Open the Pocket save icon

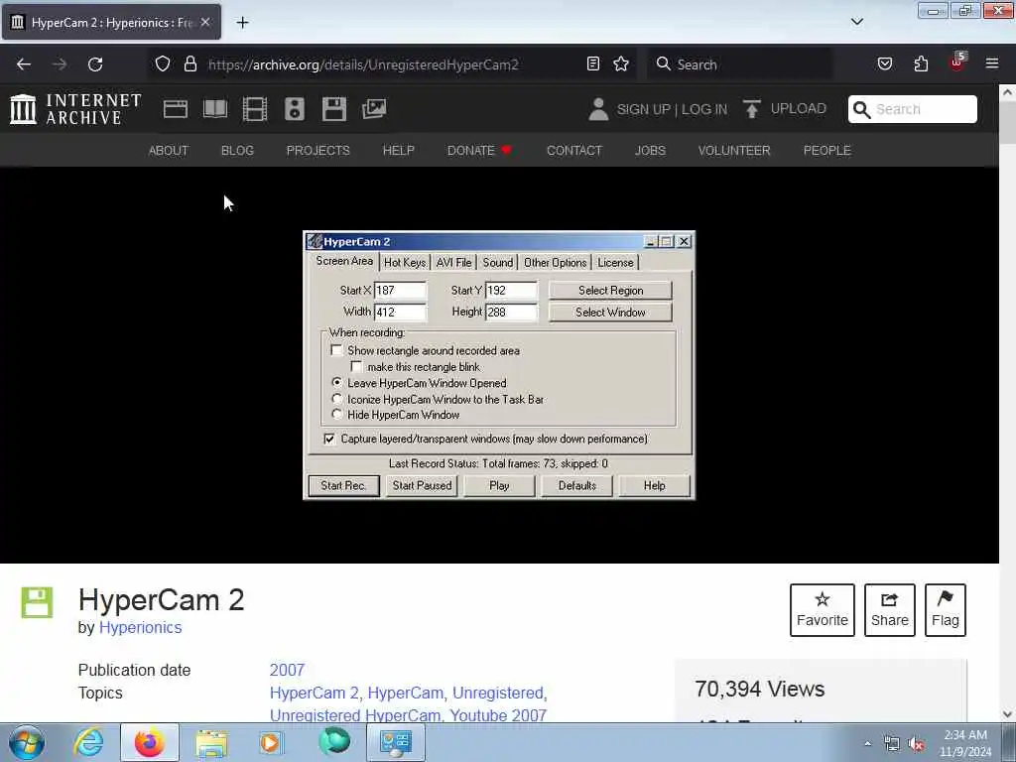point(884,63)
